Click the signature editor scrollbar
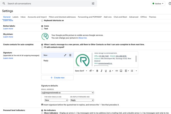Screen dimensions: 171x114 click(x=136, y=59)
